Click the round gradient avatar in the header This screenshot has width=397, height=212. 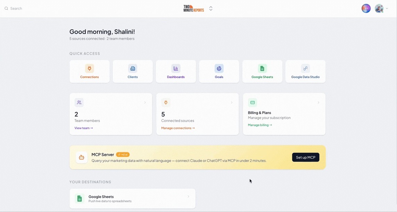[366, 8]
